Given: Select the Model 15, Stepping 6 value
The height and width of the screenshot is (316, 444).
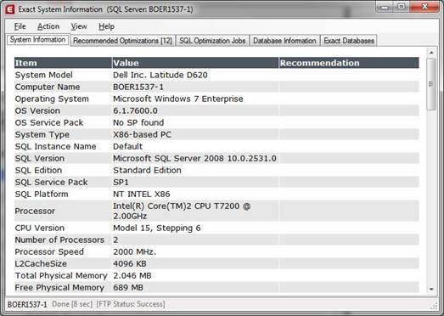Looking at the screenshot, I should click(157, 229).
